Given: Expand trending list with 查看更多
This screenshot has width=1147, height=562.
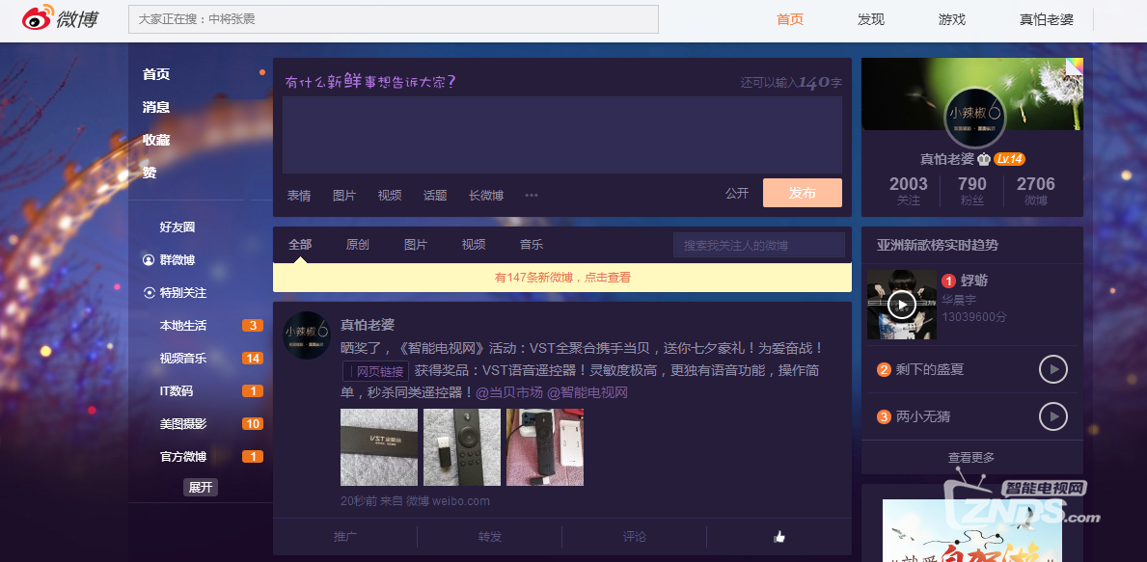Looking at the screenshot, I should (x=970, y=458).
